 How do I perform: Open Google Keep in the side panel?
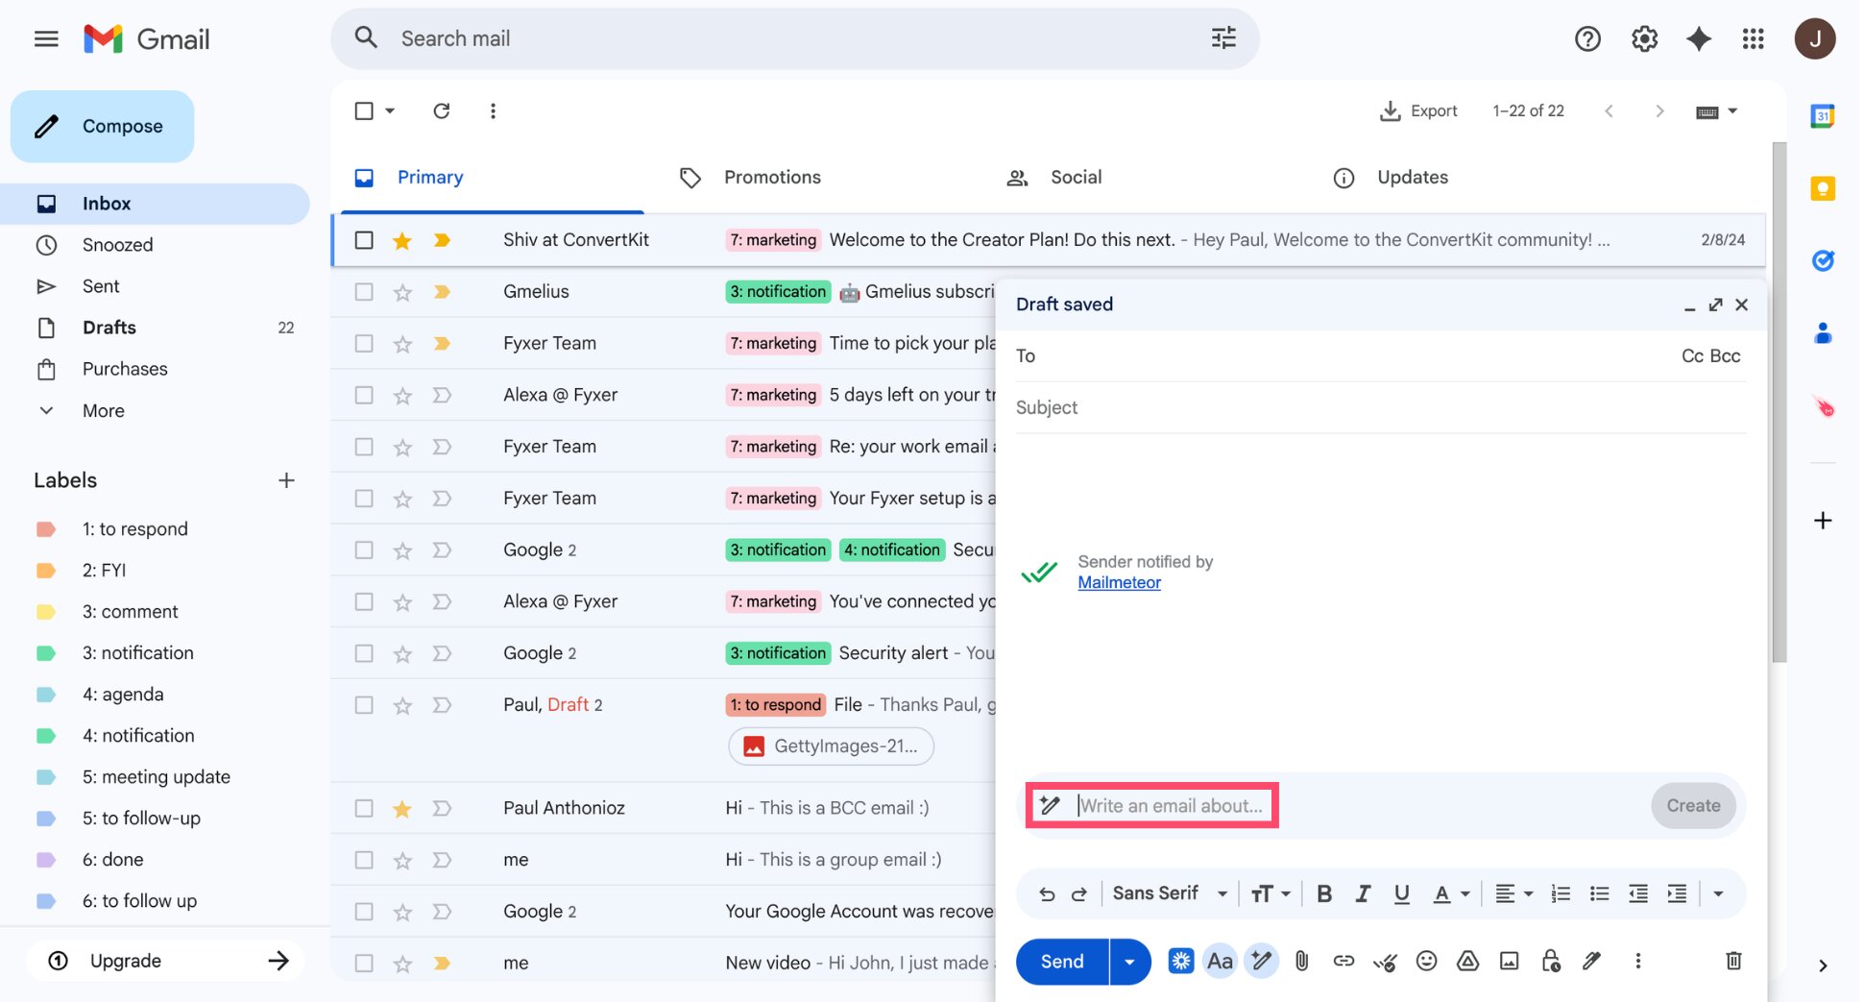[1822, 188]
